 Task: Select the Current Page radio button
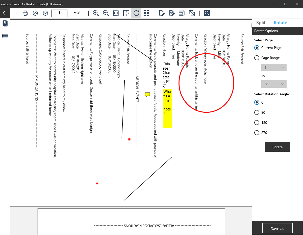[257, 48]
